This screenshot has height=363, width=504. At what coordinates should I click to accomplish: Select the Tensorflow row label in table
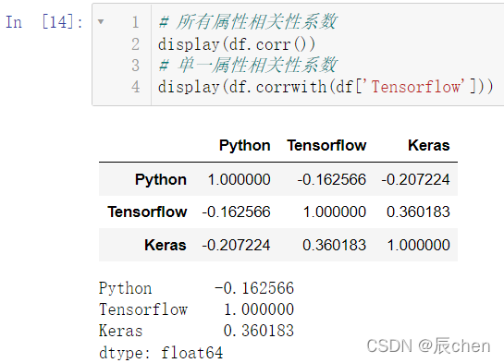pyautogui.click(x=147, y=212)
